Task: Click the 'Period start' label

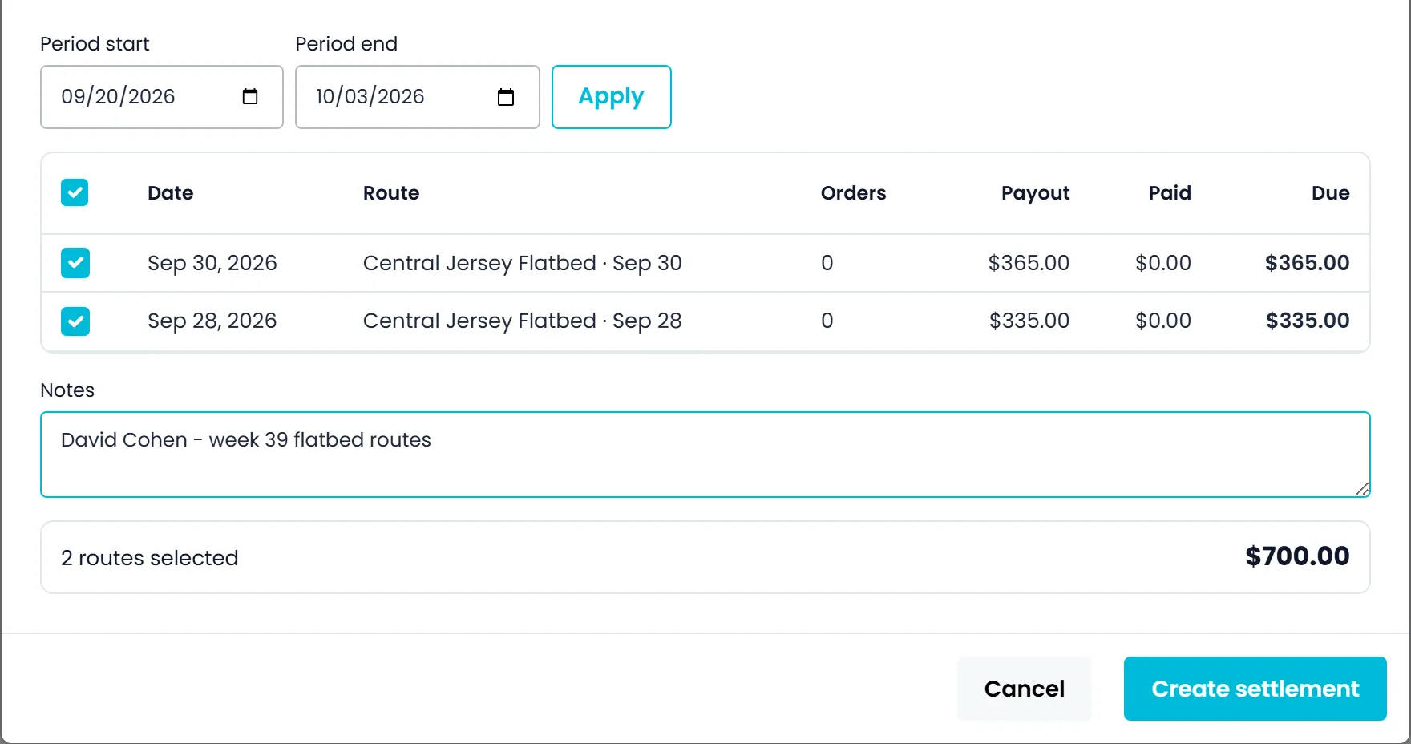Action: [95, 44]
